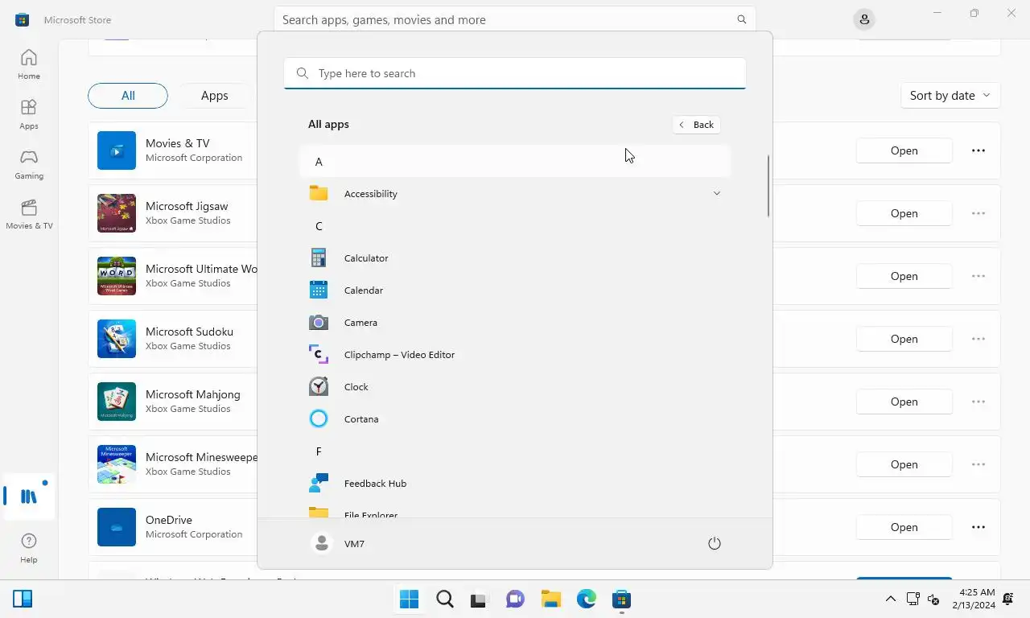Select the All filter tab in Library
The width and height of the screenshot is (1030, 618).
pyautogui.click(x=128, y=95)
